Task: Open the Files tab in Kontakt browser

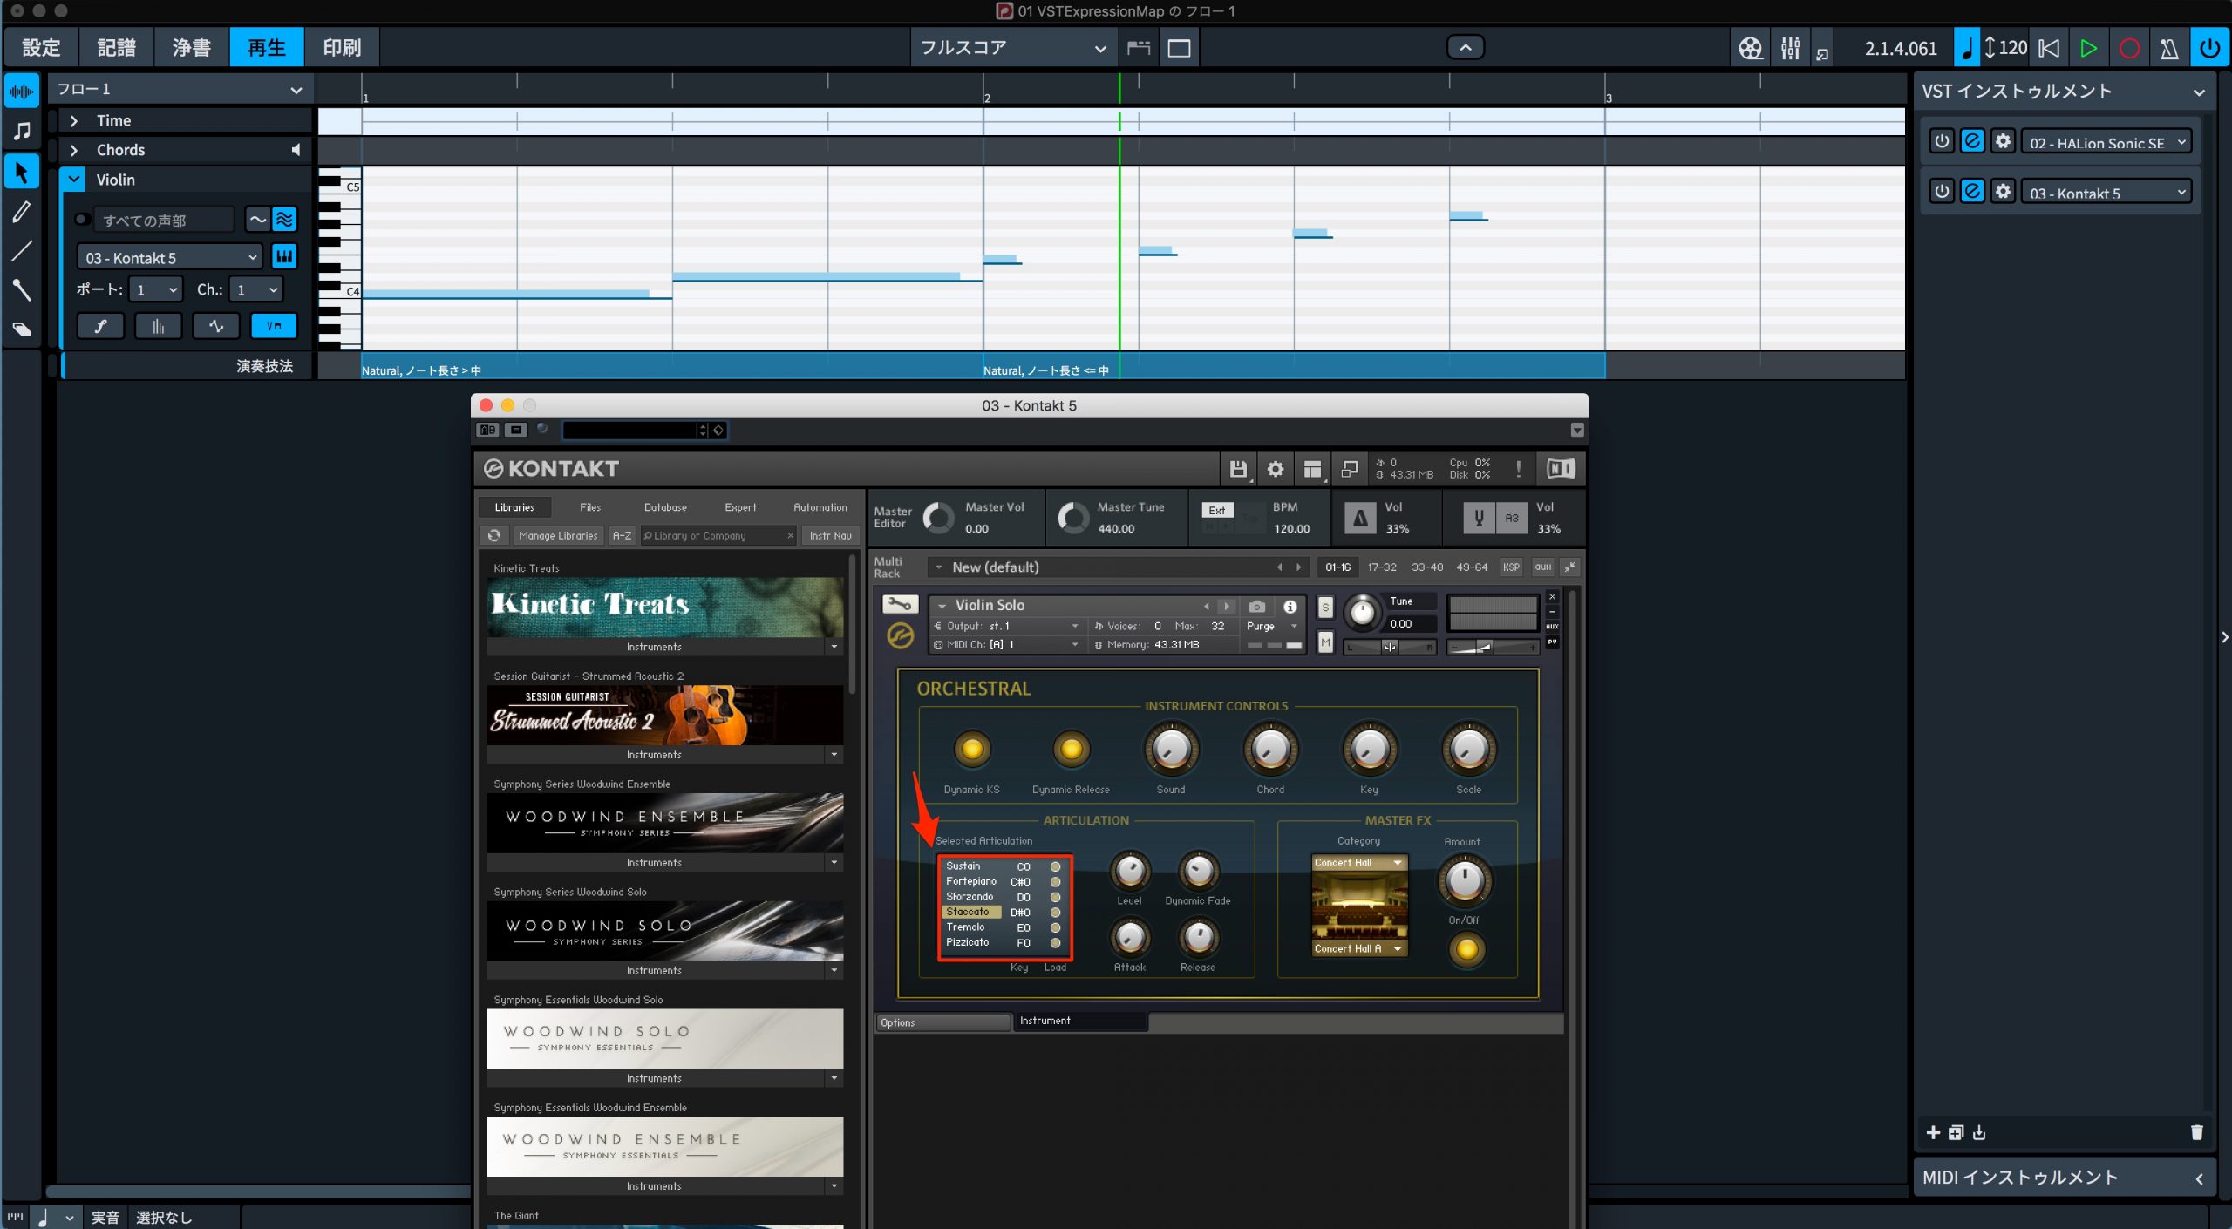Action: [590, 507]
